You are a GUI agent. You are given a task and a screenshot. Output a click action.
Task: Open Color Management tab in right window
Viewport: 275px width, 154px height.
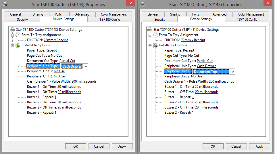251,14
